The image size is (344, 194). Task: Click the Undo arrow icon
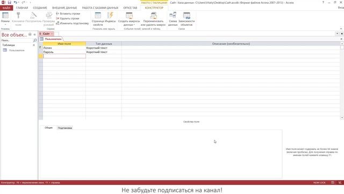tap(15, 2)
